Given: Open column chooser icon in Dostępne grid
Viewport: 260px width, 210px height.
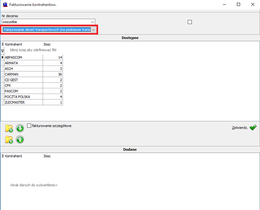Looking at the screenshot, I should click(3, 44).
